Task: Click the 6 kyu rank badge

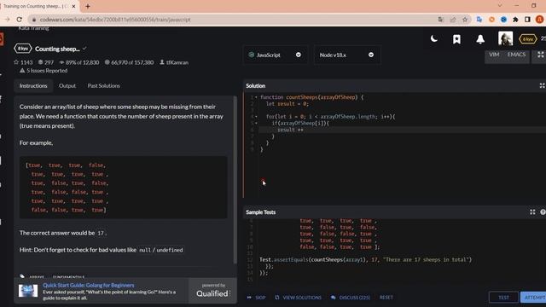Action: (527, 39)
